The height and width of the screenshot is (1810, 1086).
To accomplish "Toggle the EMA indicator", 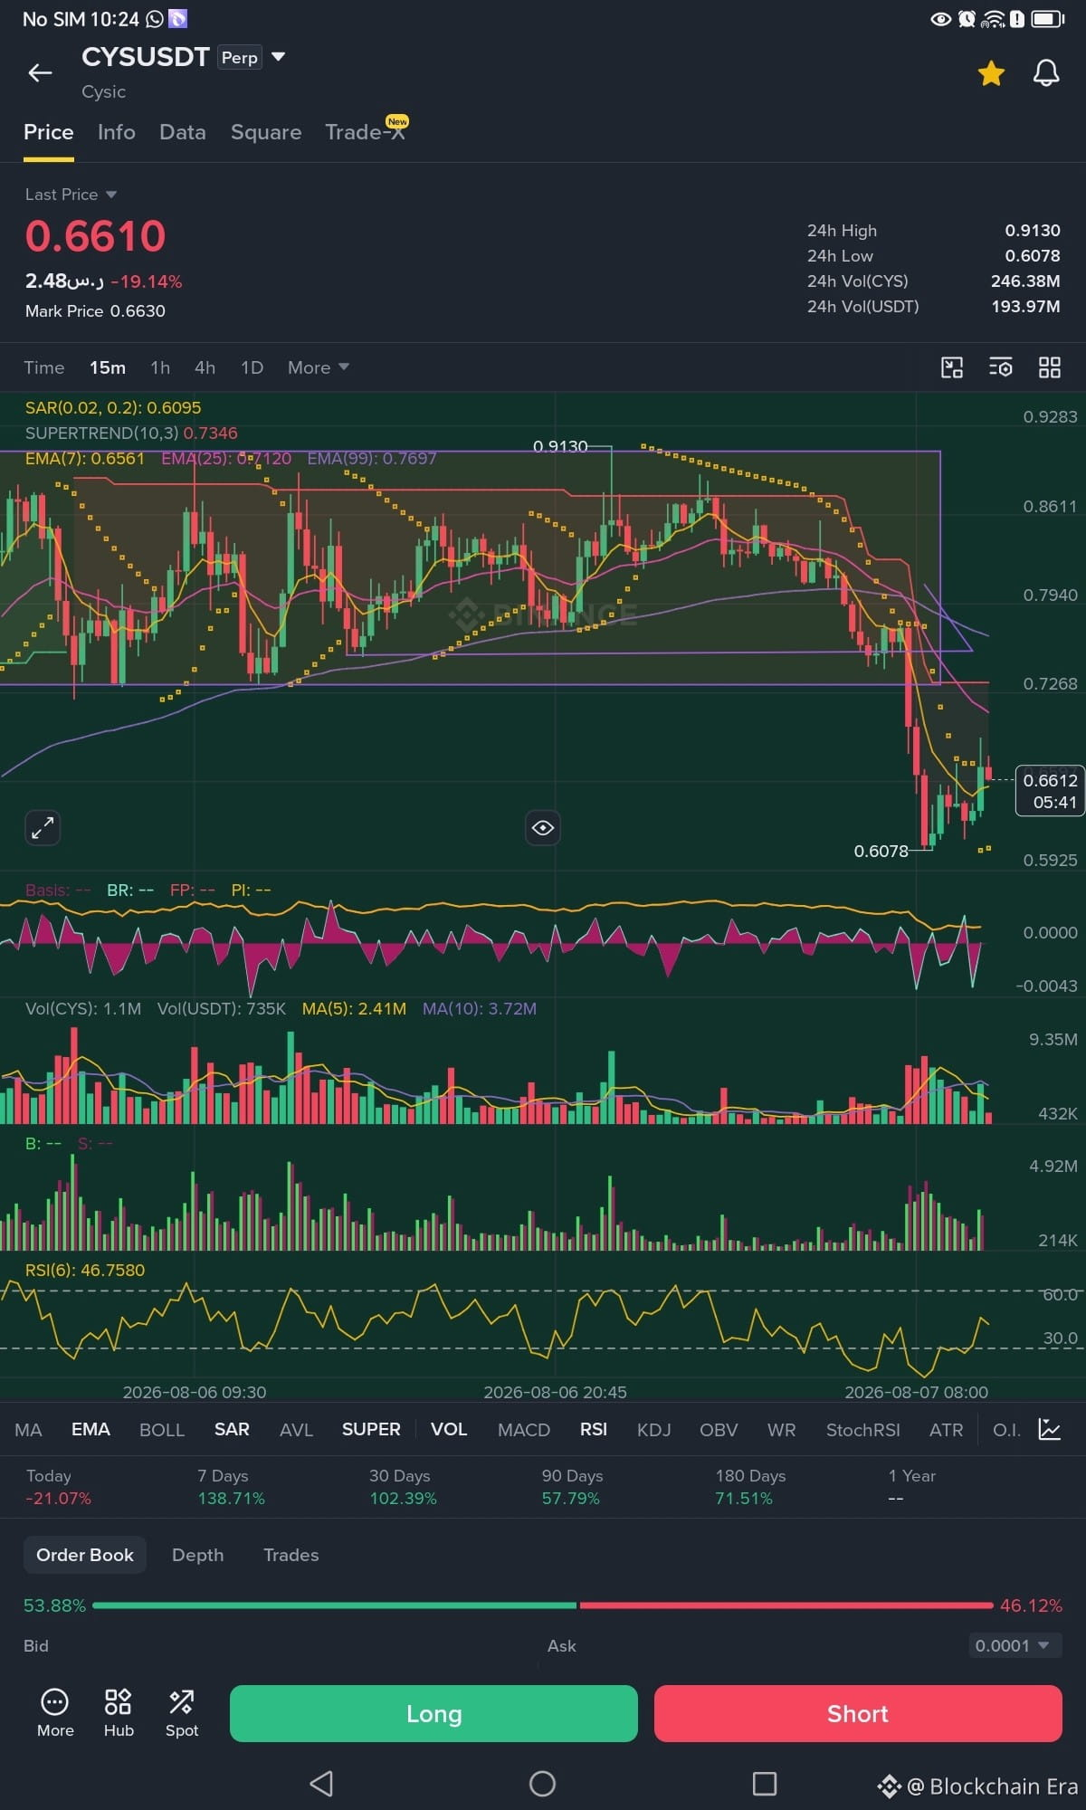I will [90, 1430].
